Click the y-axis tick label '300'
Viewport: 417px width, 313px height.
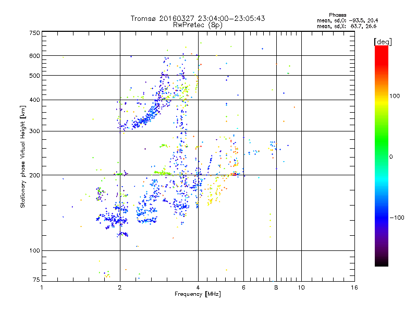(34, 131)
